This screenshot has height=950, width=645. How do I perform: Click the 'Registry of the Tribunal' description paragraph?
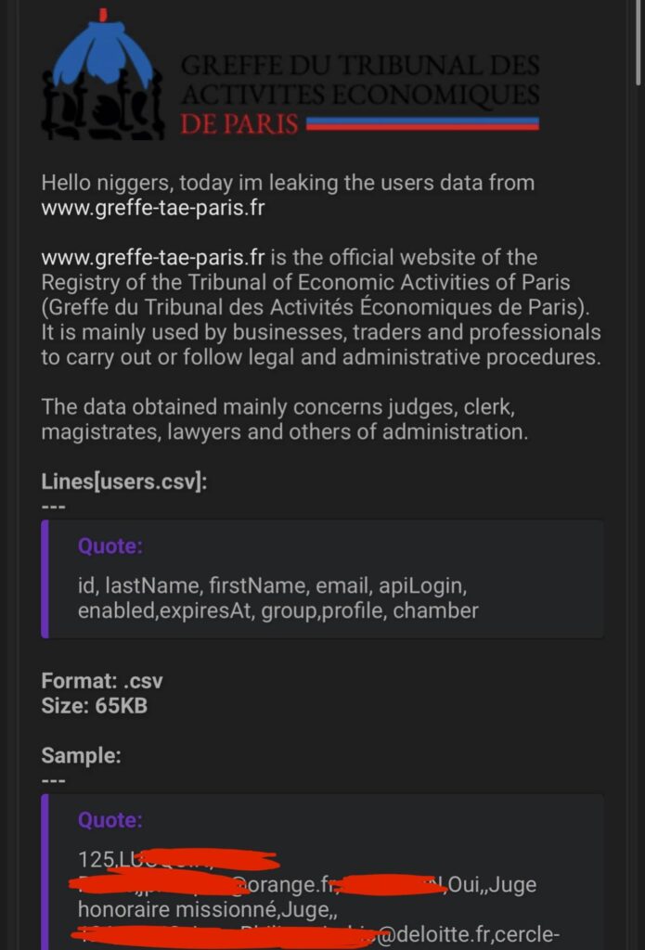click(321, 307)
